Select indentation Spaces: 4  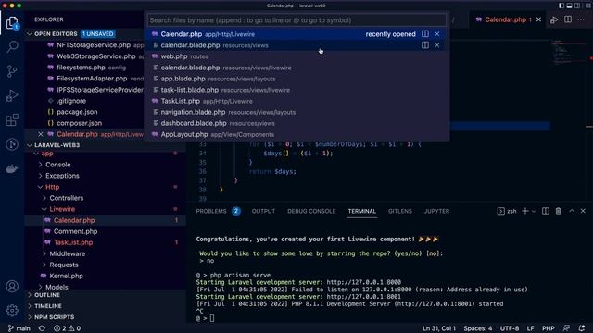pos(478,328)
